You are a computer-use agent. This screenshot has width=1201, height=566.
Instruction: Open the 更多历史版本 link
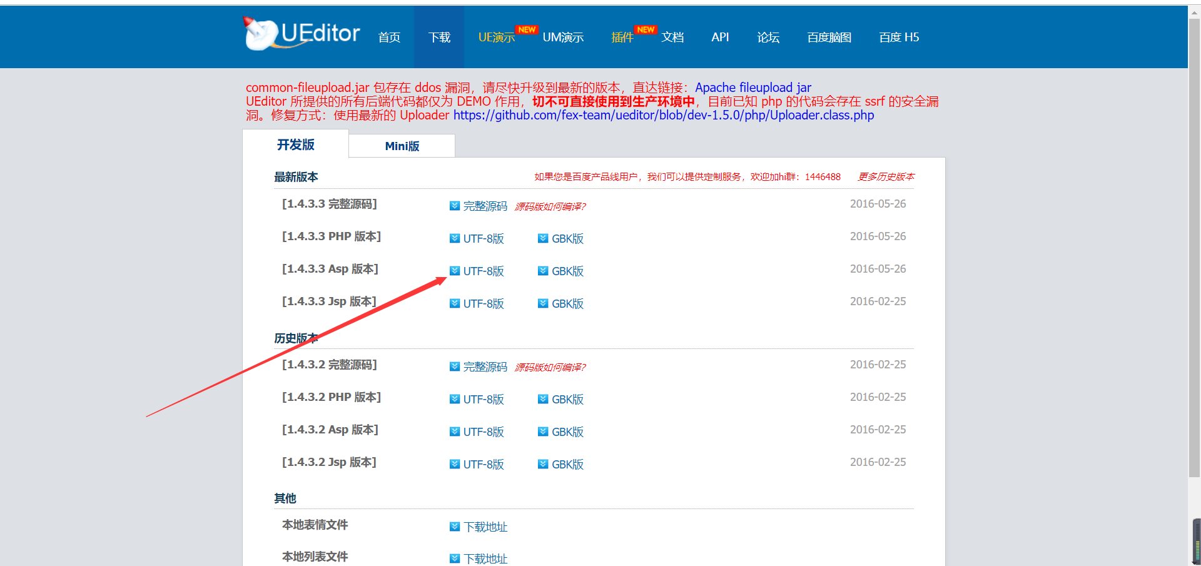[886, 177]
